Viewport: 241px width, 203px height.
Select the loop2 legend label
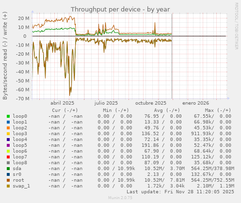pos(20,128)
